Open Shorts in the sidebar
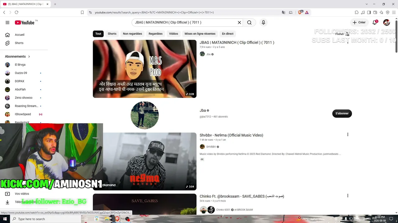The image size is (398, 223). [x=24, y=43]
